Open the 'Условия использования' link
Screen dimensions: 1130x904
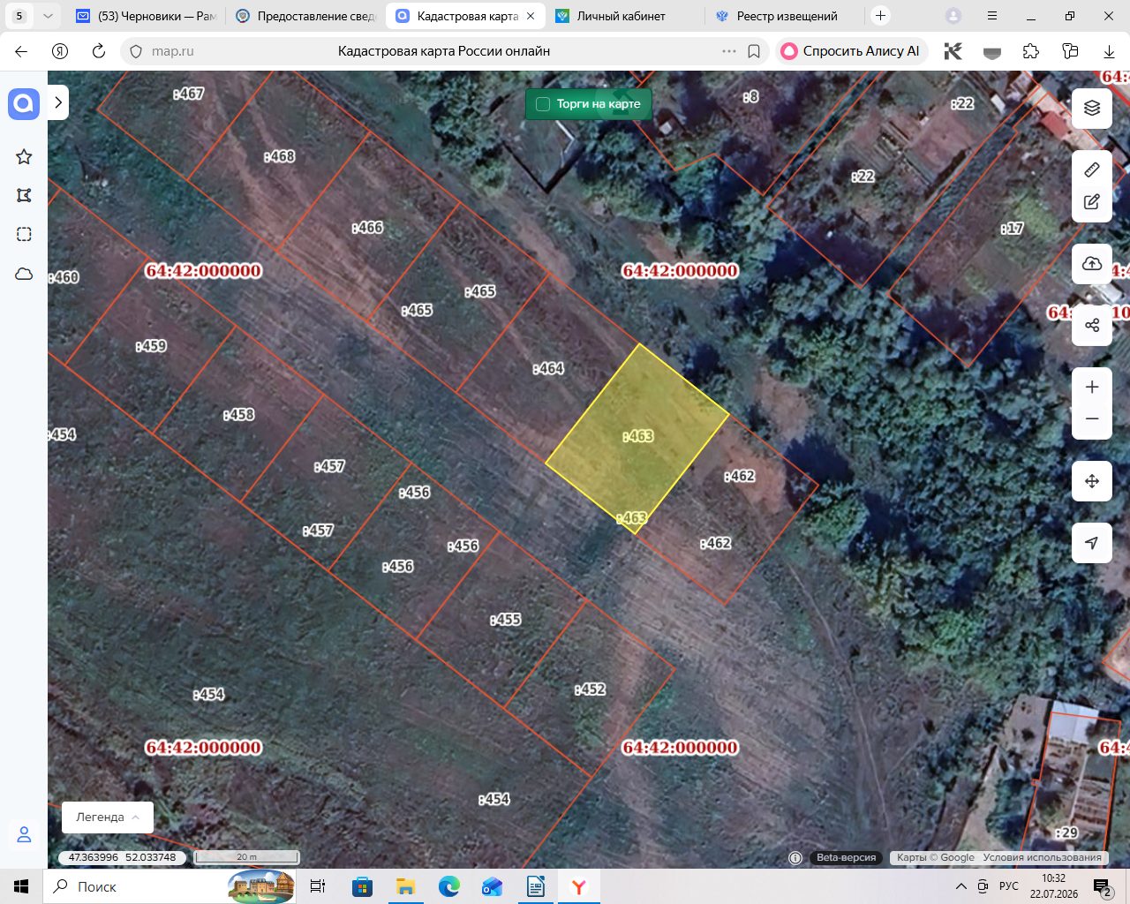click(1042, 857)
